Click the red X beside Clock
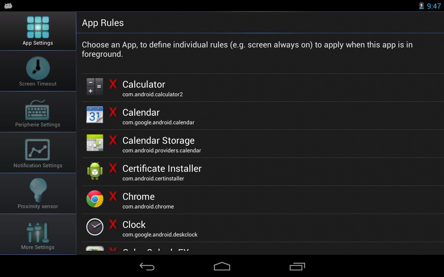 click(x=113, y=224)
